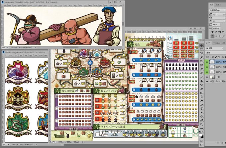Lock layer position icon
This screenshot has width=226, height=148.
[x=219, y=57]
